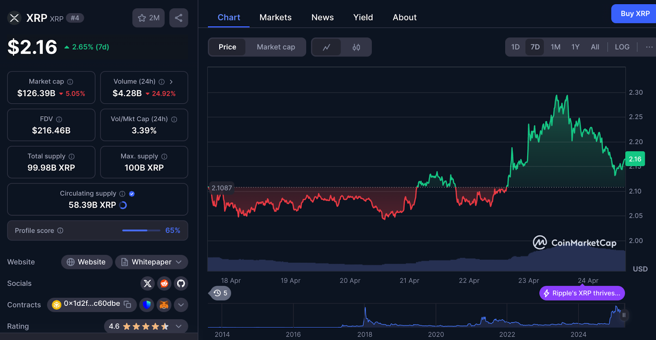
Task: Click the MetaMask fox icon
Action: (x=164, y=305)
